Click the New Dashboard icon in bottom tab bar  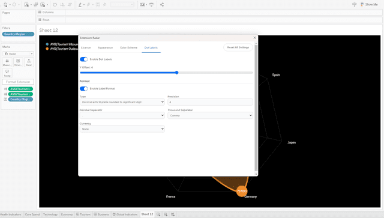tap(166, 214)
